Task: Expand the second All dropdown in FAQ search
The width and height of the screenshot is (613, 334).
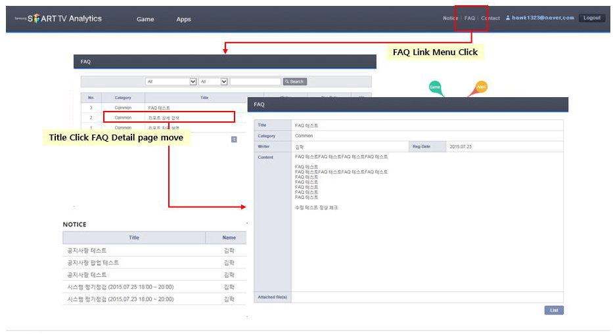Action: click(213, 81)
